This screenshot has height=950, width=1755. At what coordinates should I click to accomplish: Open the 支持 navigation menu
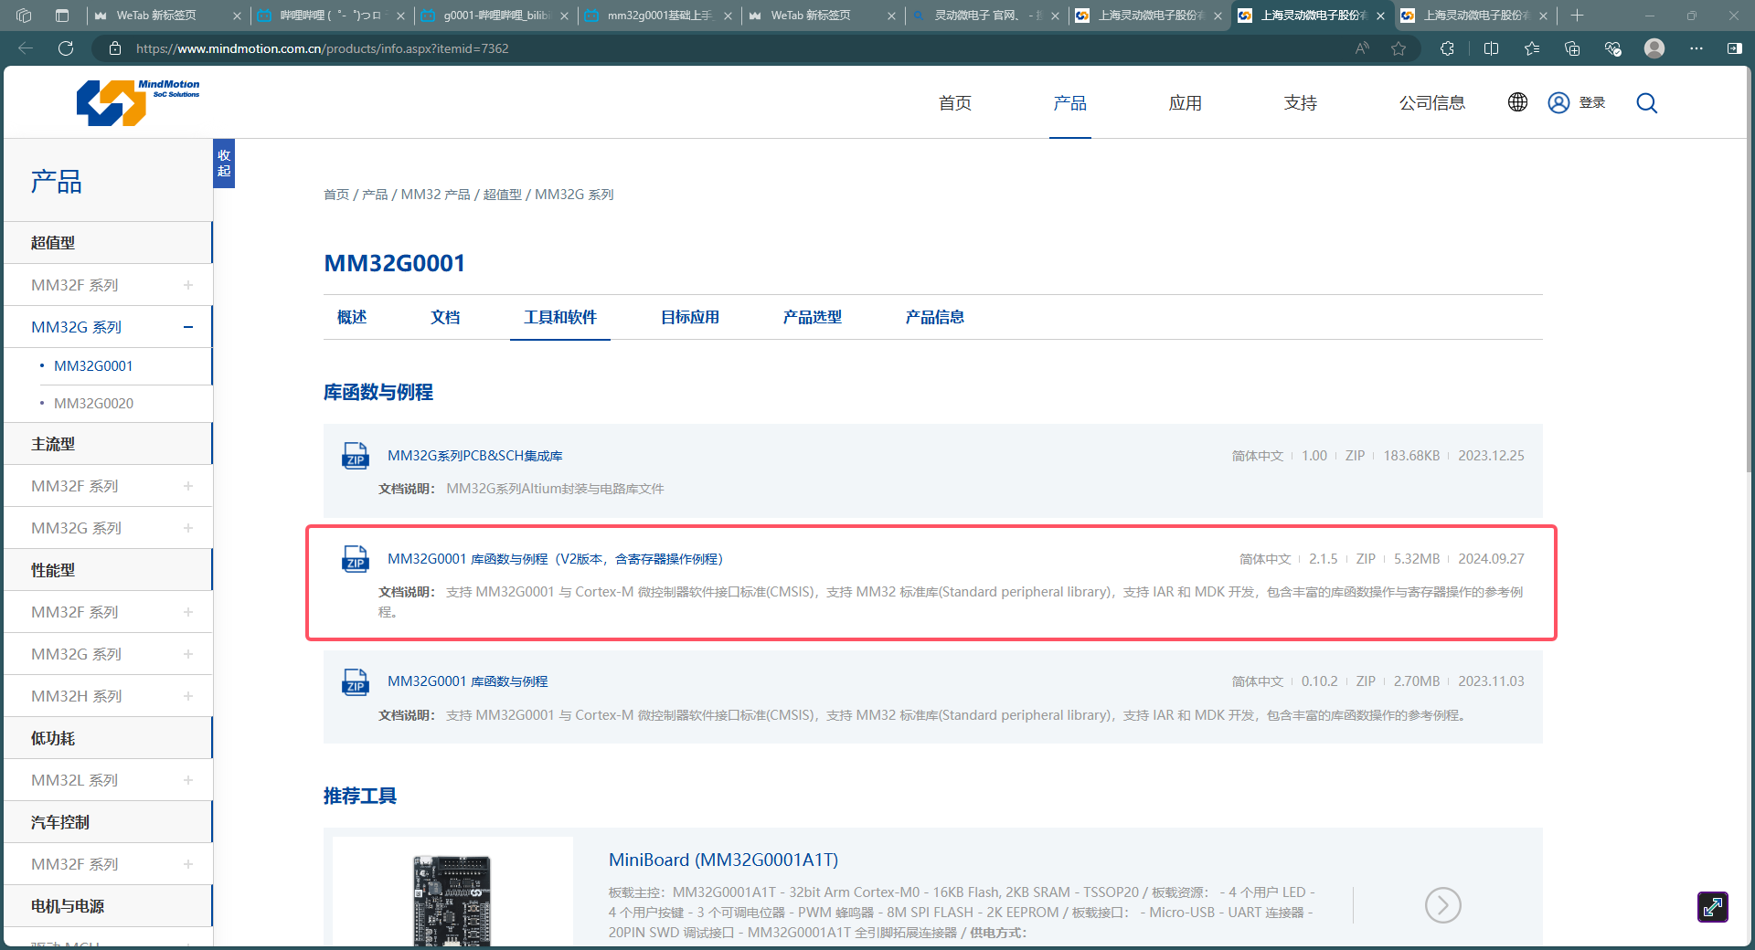[1300, 103]
